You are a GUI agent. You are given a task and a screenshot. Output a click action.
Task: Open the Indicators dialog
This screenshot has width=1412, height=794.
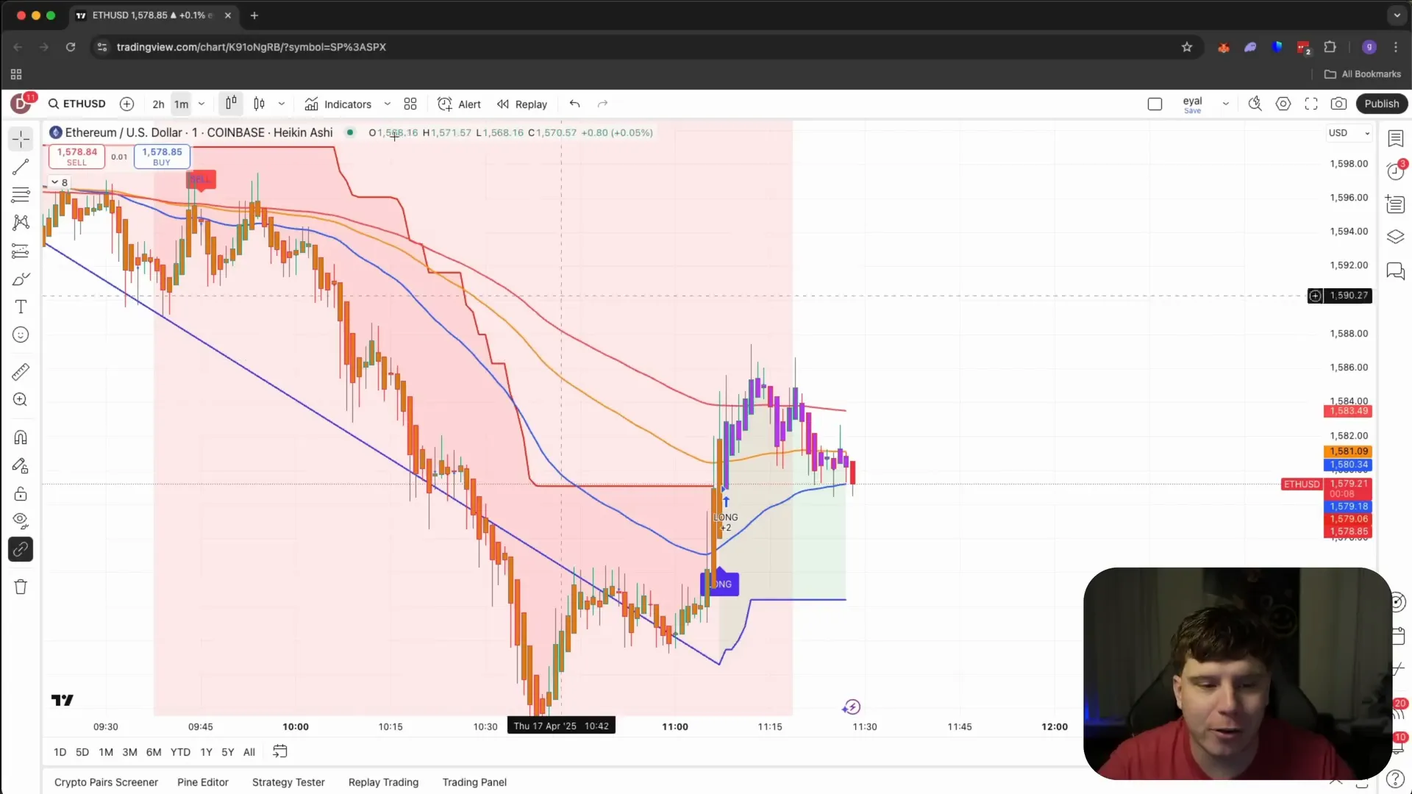(338, 104)
